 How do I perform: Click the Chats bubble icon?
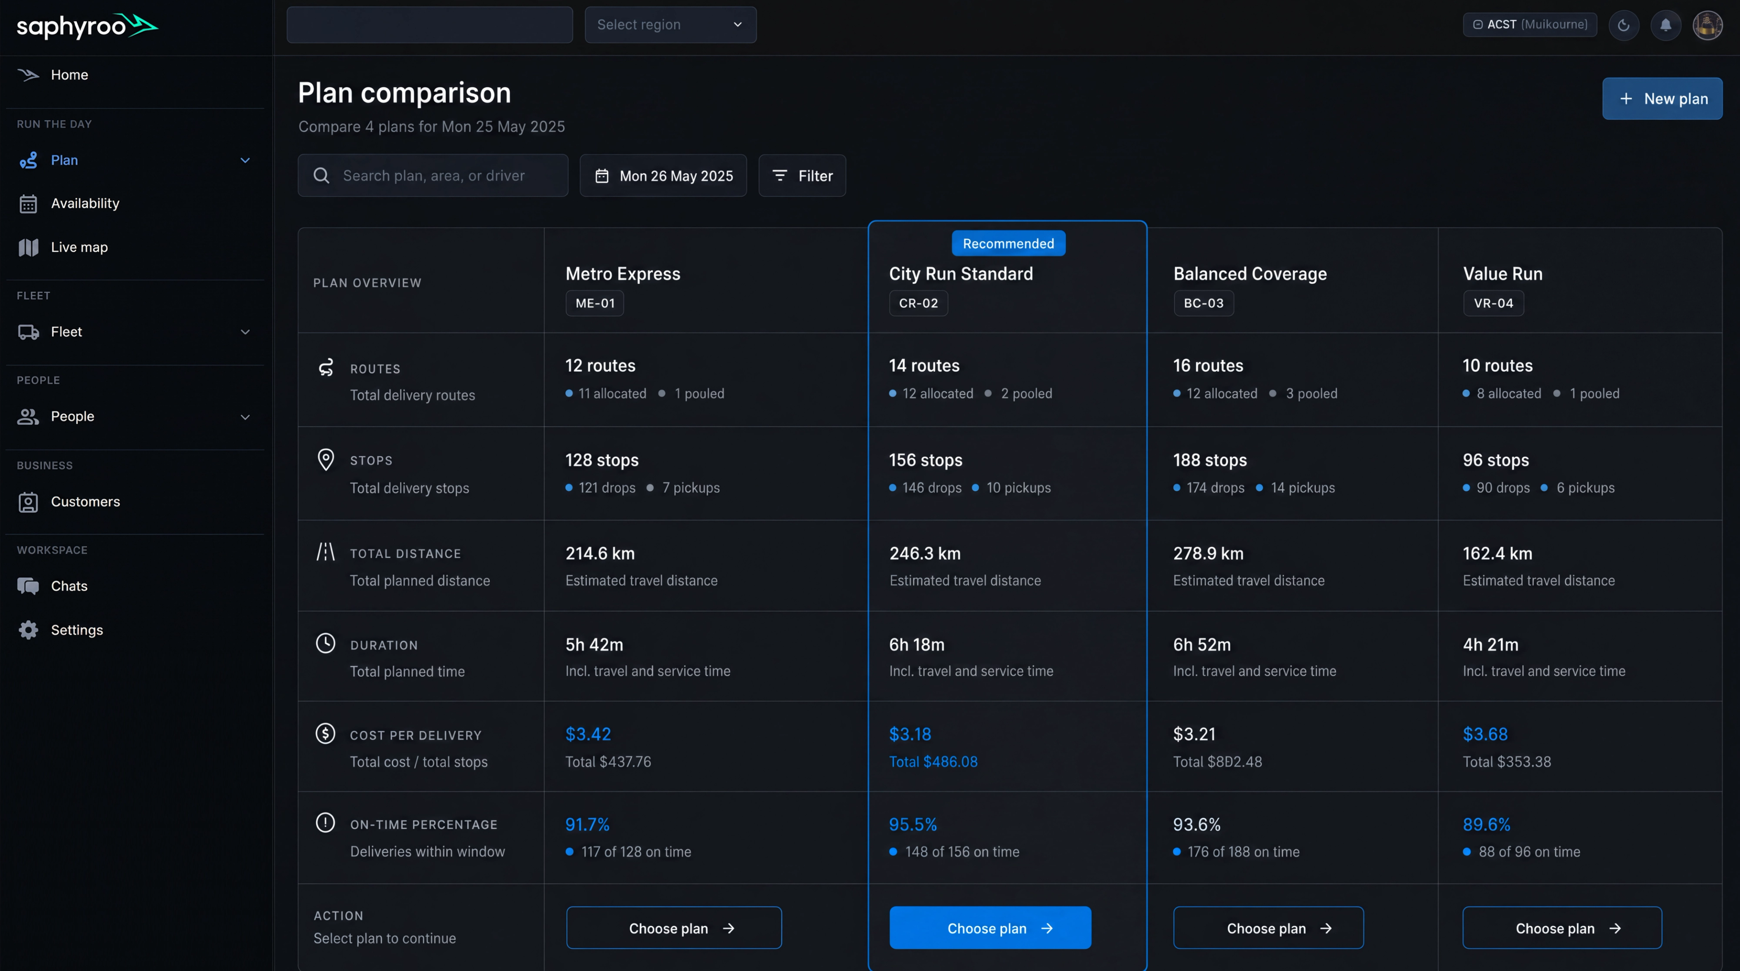[x=28, y=586]
